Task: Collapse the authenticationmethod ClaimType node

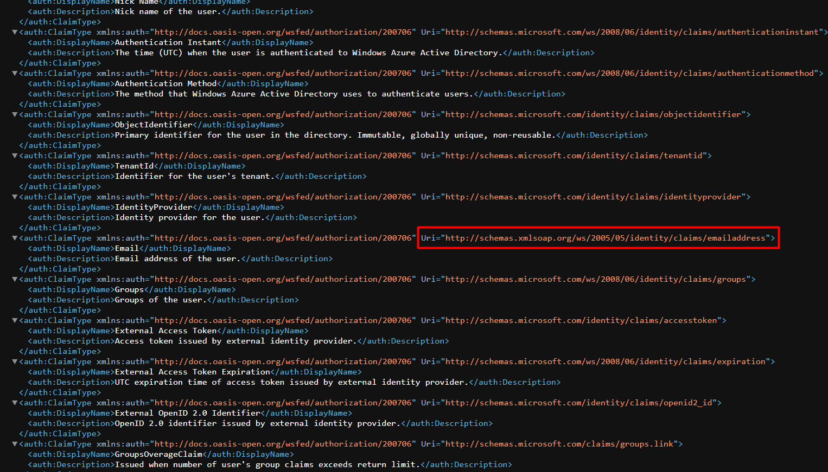Action: point(15,74)
